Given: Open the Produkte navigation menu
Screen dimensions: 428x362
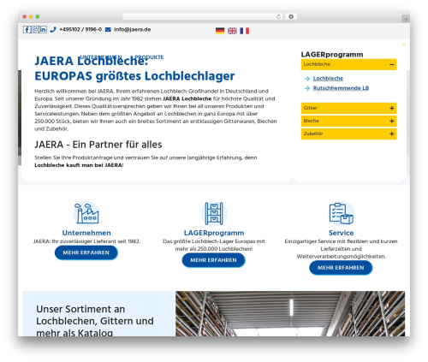Looking at the screenshot, I should point(149,57).
